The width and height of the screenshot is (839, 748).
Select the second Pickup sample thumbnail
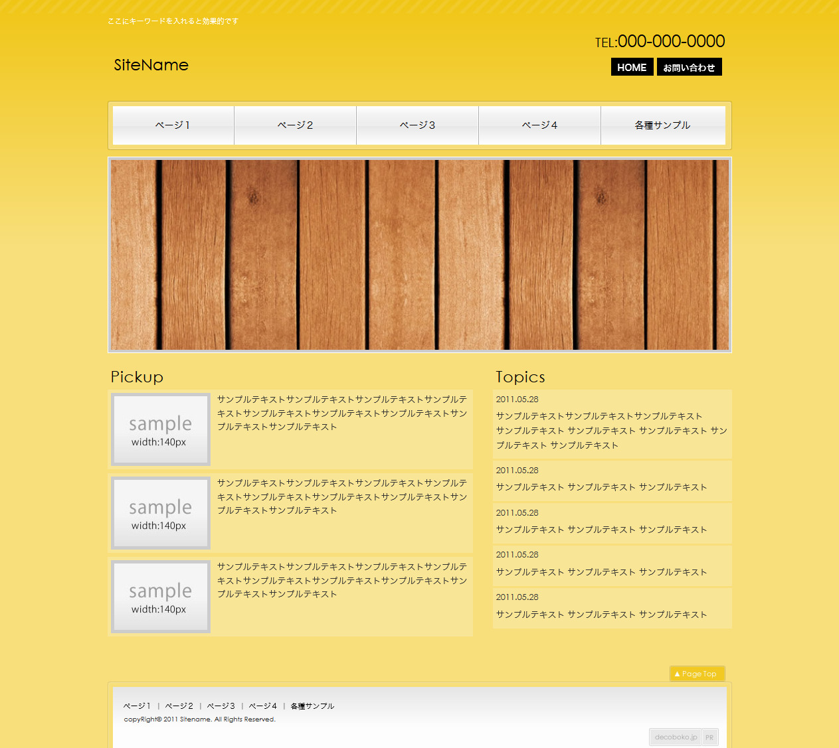click(x=161, y=513)
